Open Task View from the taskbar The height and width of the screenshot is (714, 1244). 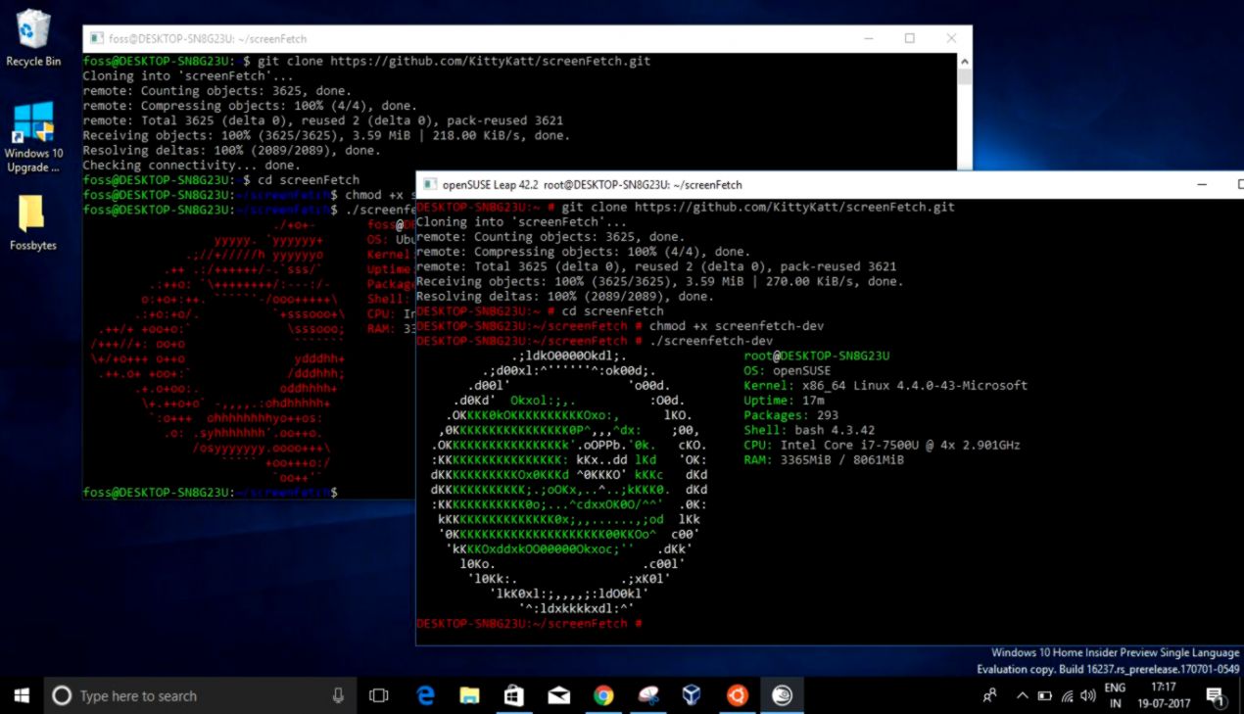pyautogui.click(x=378, y=695)
